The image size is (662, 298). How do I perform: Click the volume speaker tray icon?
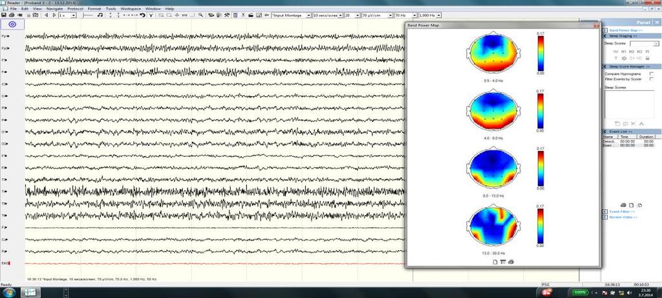click(630, 293)
